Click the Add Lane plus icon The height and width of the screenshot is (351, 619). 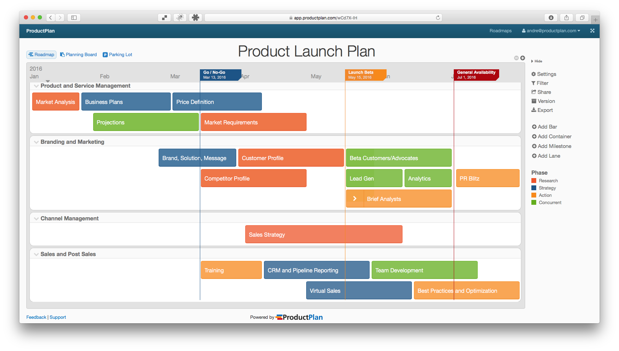534,156
